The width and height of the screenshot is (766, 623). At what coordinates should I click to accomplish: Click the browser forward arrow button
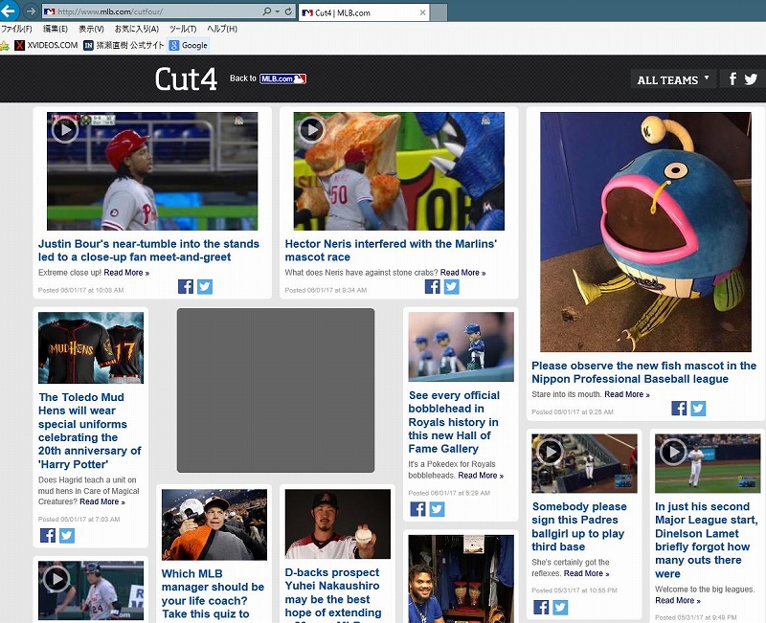coord(31,11)
